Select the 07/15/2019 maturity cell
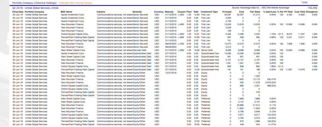This screenshot has width=322, height=127. [171, 69]
